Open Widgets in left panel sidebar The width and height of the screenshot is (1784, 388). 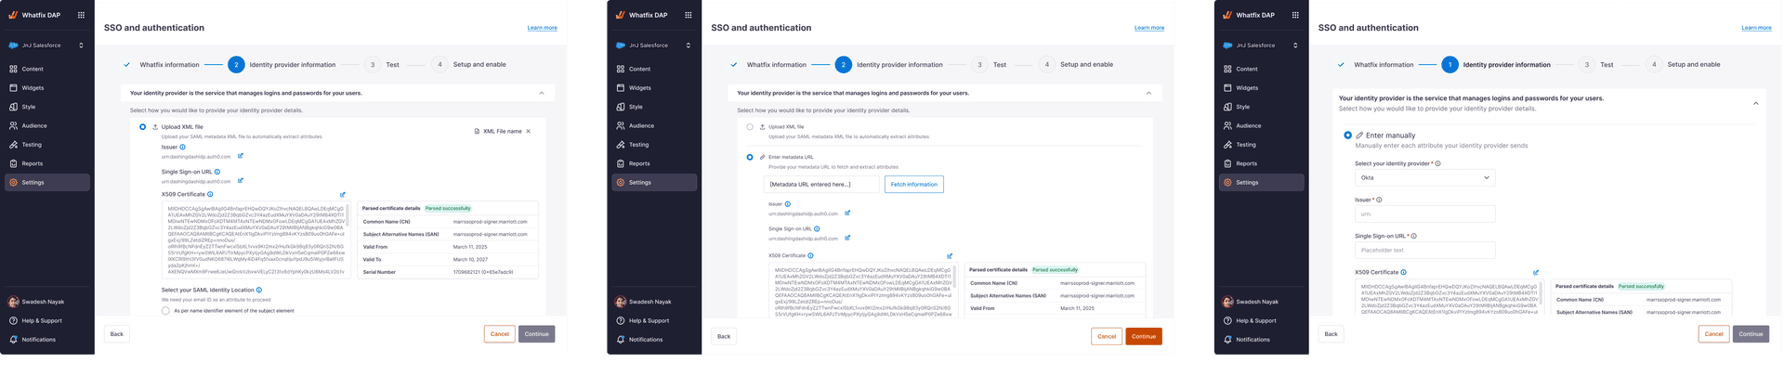point(47,88)
